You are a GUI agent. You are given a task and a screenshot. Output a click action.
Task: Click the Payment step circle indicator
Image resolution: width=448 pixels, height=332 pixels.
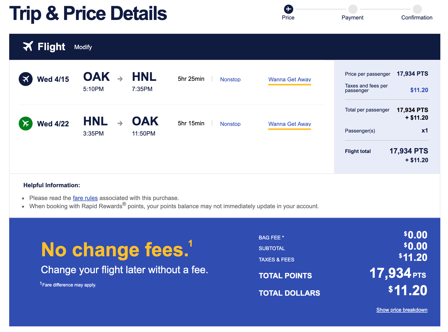(353, 9)
